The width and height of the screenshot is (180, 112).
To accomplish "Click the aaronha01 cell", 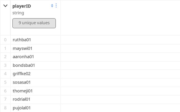I will tap(23, 57).
